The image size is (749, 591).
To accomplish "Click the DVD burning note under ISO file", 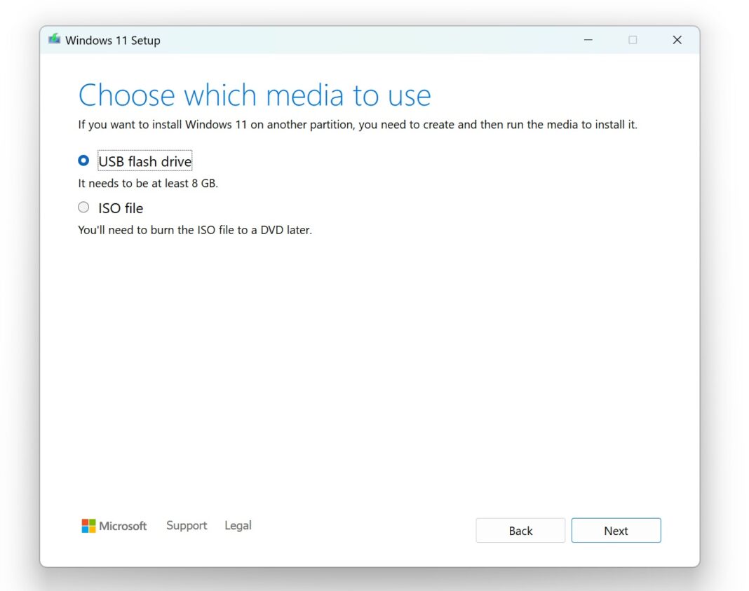I will [x=195, y=229].
